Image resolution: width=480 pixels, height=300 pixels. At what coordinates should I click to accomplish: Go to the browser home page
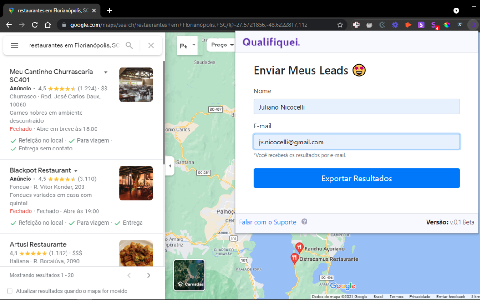48,25
